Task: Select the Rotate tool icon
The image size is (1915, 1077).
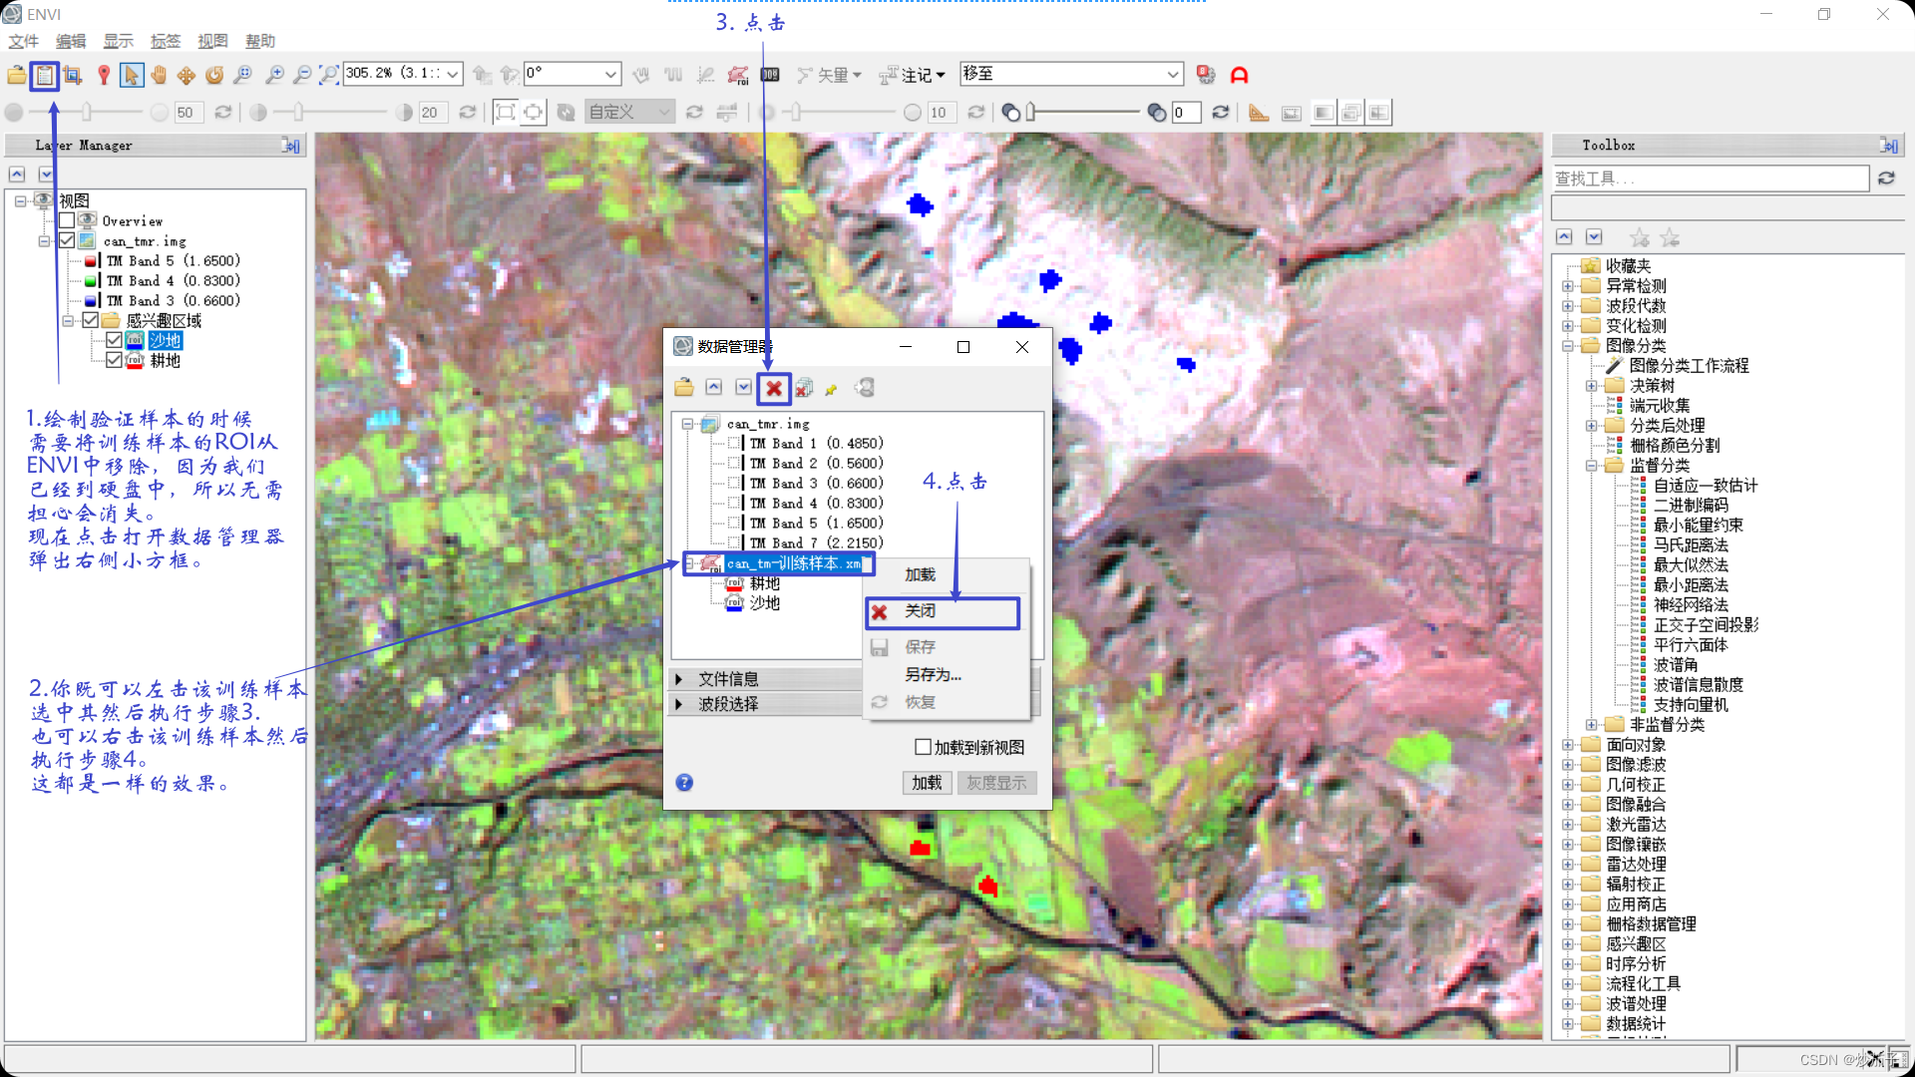Action: (x=214, y=75)
